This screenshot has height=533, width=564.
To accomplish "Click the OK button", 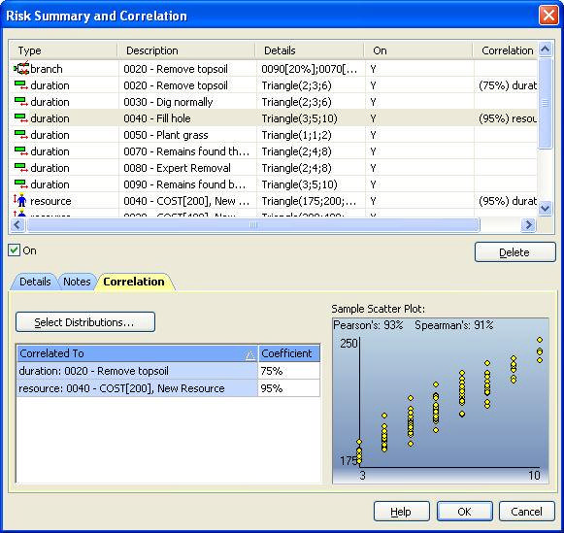I will click(x=464, y=511).
